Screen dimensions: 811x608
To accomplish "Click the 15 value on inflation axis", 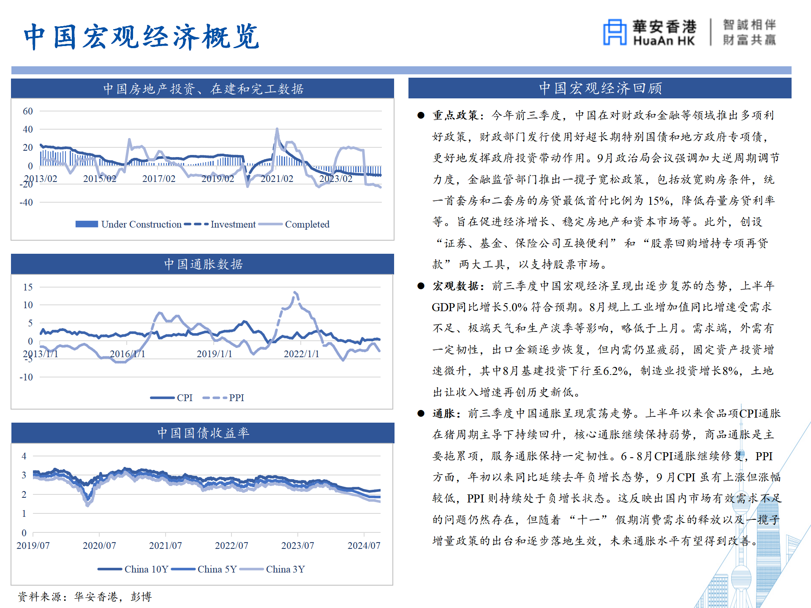I will pyautogui.click(x=28, y=287).
